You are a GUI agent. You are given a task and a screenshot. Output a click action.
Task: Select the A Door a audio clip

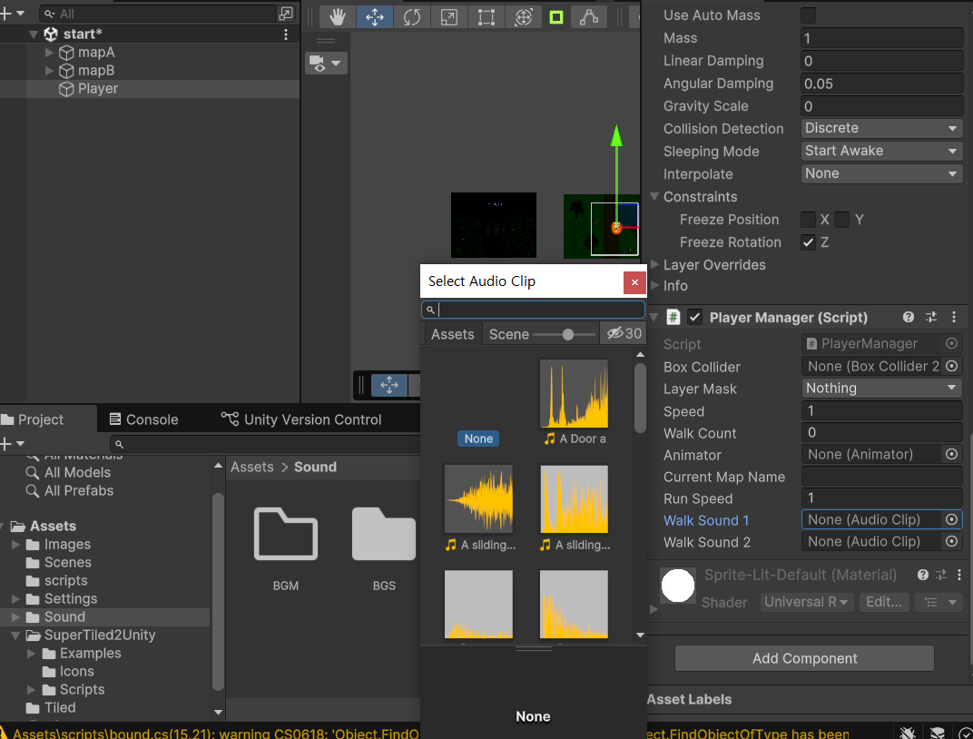click(574, 402)
